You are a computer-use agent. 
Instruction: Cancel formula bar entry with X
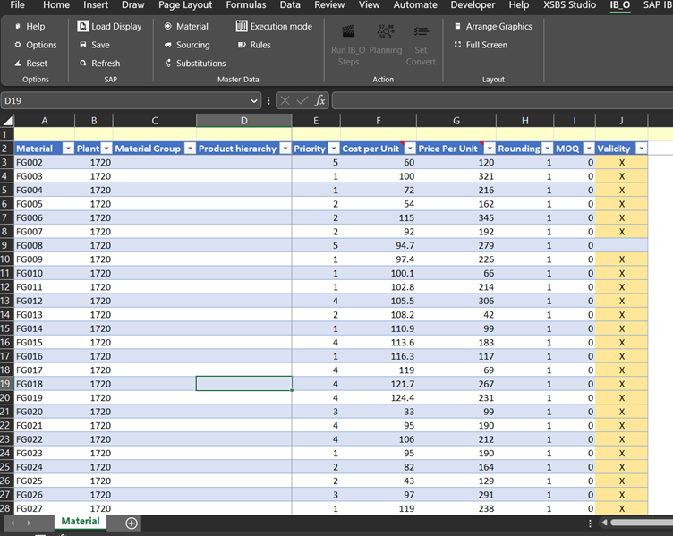click(x=285, y=100)
